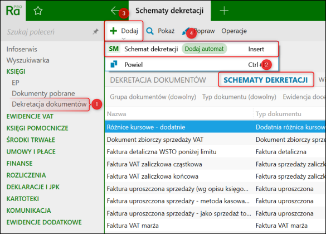Viewport: 326px width, 234px height.
Task: Open a new tab with plus icon
Action: pos(224,11)
